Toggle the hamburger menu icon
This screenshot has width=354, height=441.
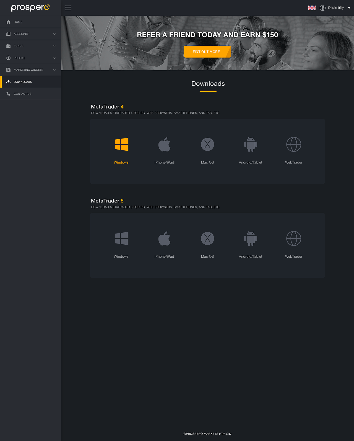click(x=68, y=8)
